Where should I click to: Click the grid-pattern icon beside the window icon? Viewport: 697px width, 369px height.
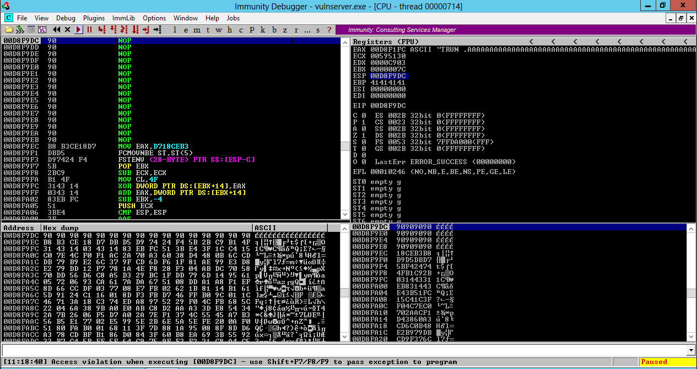[42, 29]
